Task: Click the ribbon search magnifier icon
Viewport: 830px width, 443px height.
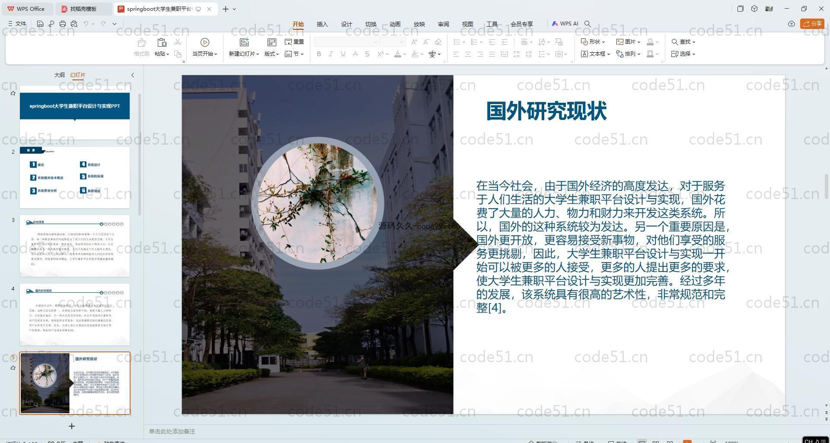Action: click(x=587, y=24)
